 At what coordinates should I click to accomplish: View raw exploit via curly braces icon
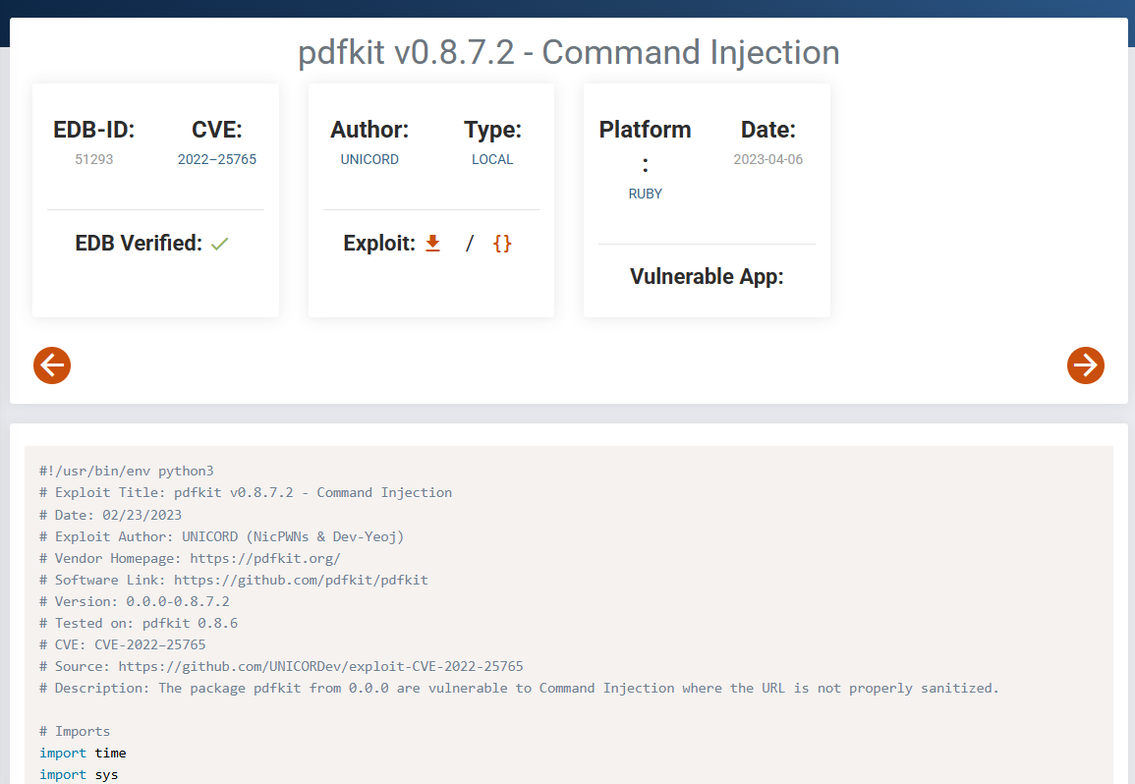pos(502,244)
